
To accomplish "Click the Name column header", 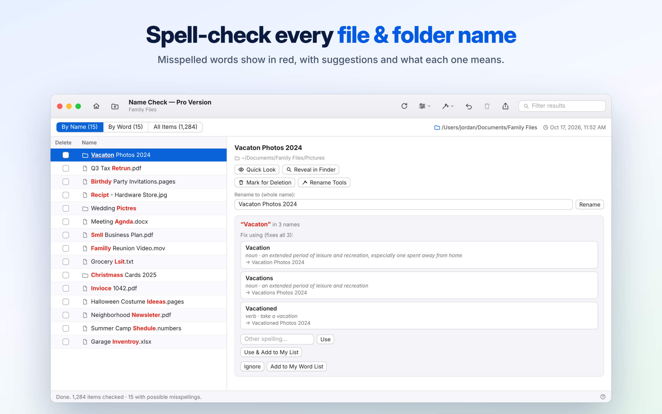I will [x=89, y=143].
